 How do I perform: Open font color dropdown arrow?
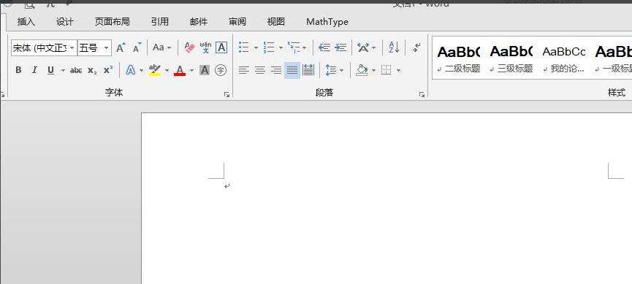191,71
